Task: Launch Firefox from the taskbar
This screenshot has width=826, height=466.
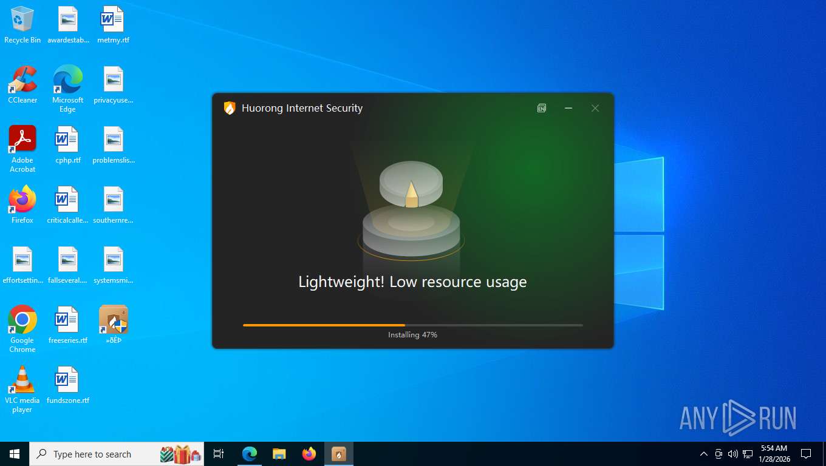Action: pyautogui.click(x=309, y=454)
